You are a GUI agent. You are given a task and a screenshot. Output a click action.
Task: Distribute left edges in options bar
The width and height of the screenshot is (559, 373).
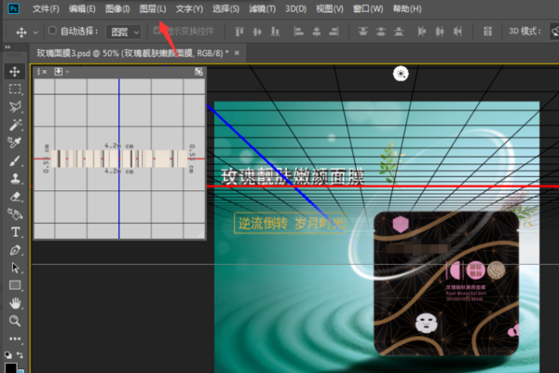[422, 32]
